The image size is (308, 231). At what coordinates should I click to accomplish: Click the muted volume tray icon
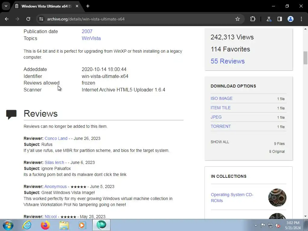[x=278, y=225]
